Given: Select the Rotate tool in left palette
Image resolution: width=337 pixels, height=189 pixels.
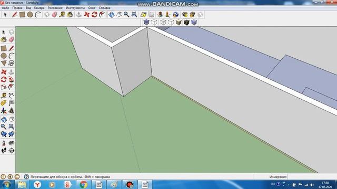Looking at the screenshot, I should tap(4, 79).
